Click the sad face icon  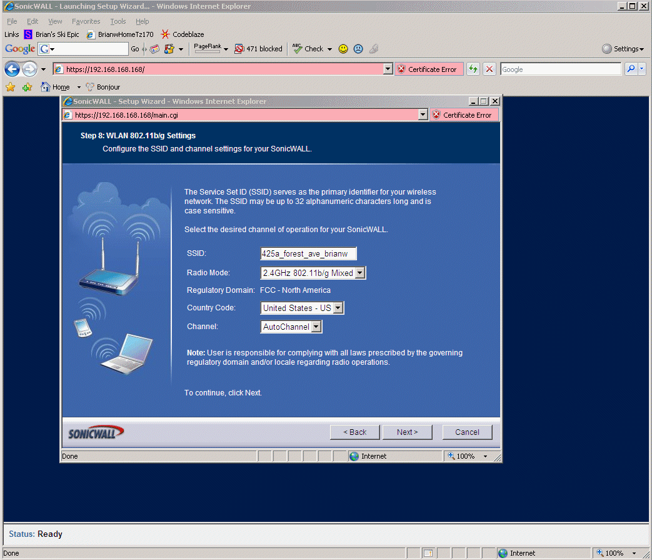tap(358, 49)
